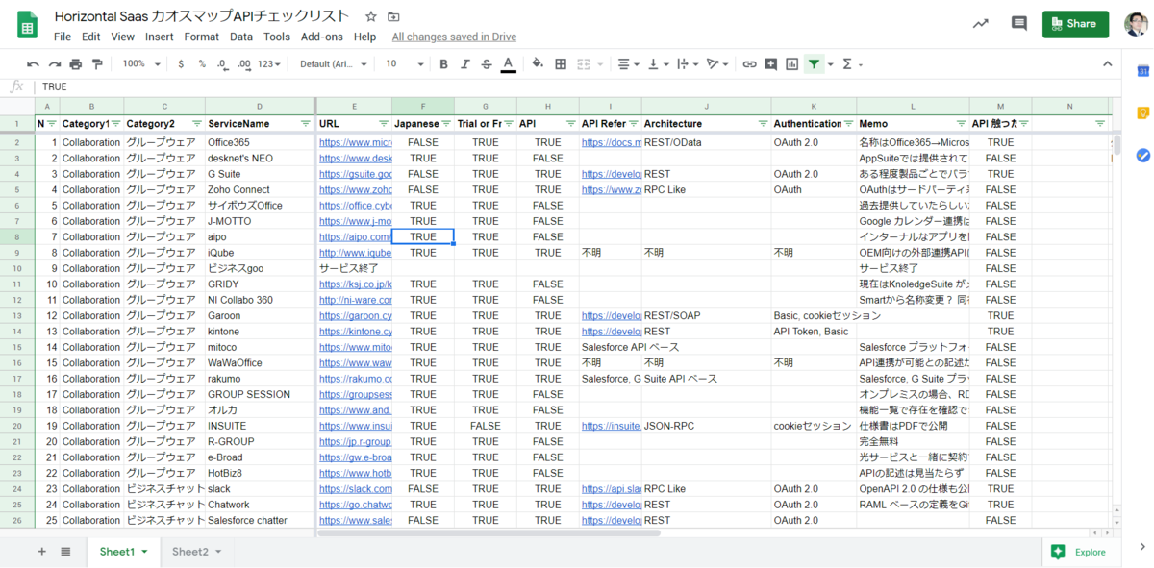This screenshot has width=1154, height=568.
Task: Open the Tools menu
Action: pos(277,37)
